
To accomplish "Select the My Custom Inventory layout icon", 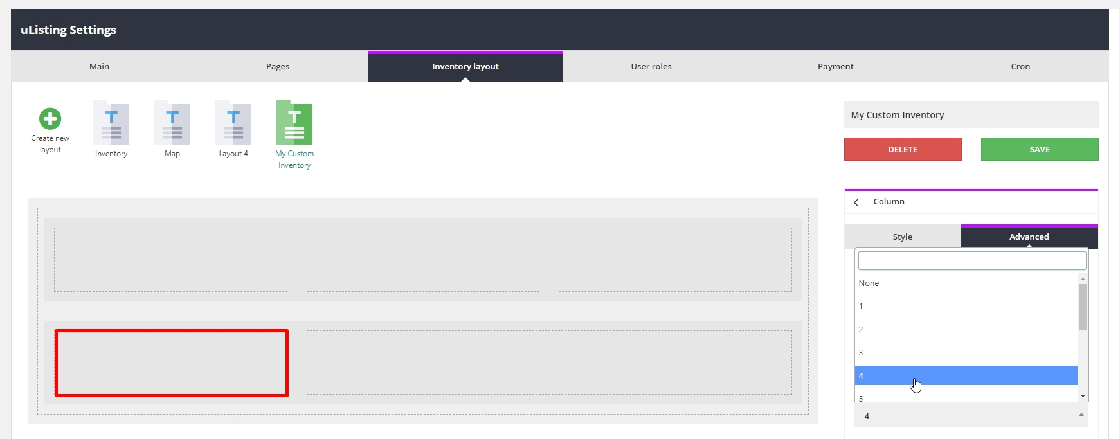I will click(294, 123).
